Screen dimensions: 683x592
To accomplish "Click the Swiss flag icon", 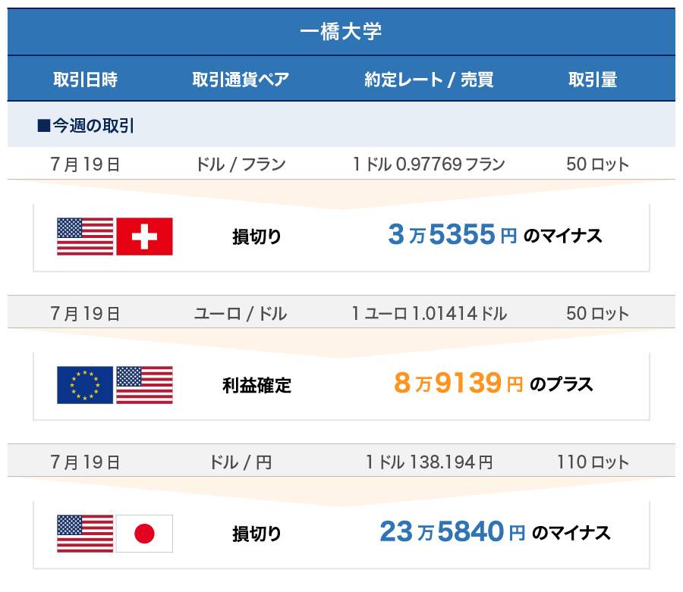I will tap(144, 236).
